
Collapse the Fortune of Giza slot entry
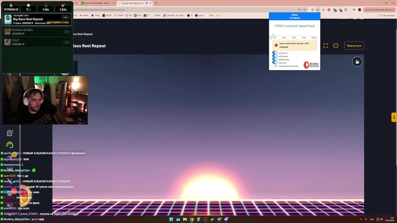tap(66, 32)
